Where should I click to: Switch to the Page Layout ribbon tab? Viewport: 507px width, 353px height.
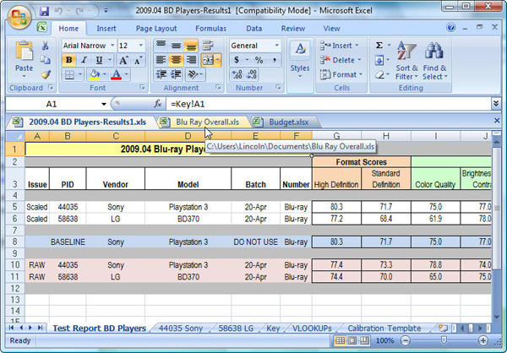tap(155, 29)
